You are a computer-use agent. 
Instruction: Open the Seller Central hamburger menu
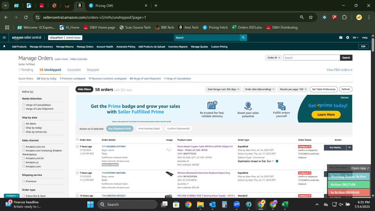point(4,38)
